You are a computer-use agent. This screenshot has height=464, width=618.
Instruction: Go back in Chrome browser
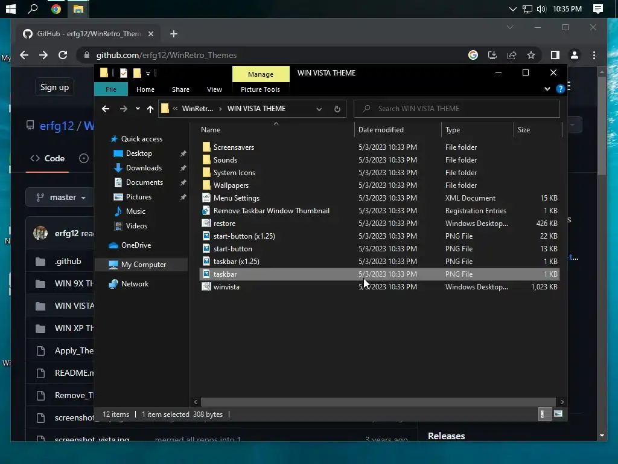24,55
